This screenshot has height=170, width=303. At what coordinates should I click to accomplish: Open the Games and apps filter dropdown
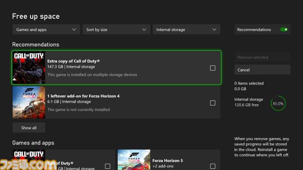[x=46, y=29]
